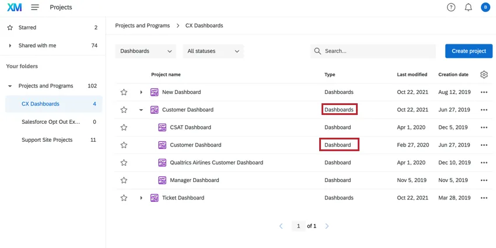Open the All statuses dropdown
496x248 pixels.
tap(213, 51)
